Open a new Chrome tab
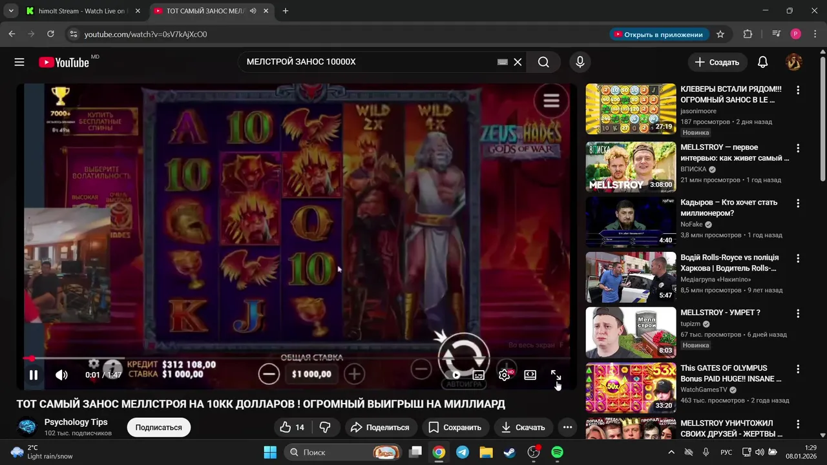 (x=286, y=11)
